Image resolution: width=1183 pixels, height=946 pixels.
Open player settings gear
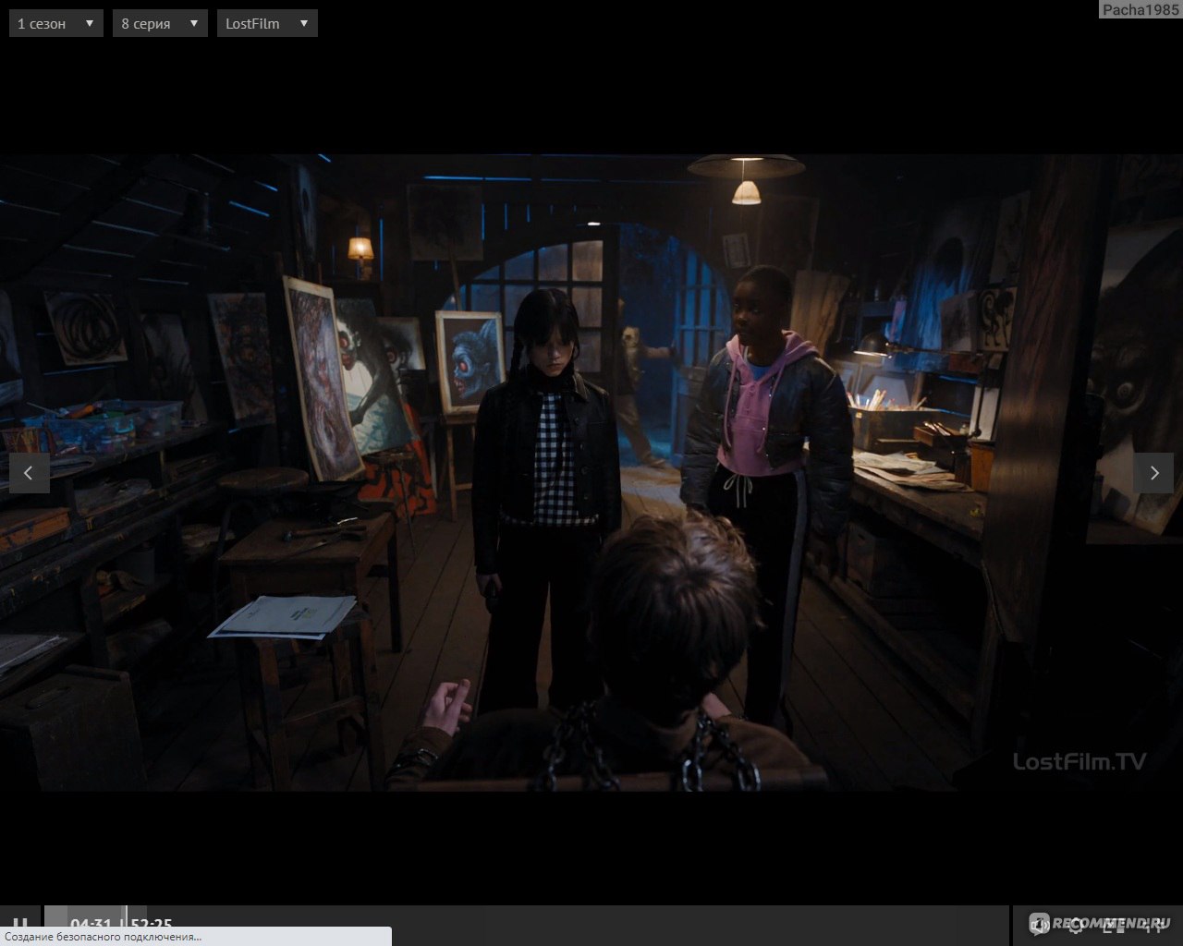tap(1075, 924)
